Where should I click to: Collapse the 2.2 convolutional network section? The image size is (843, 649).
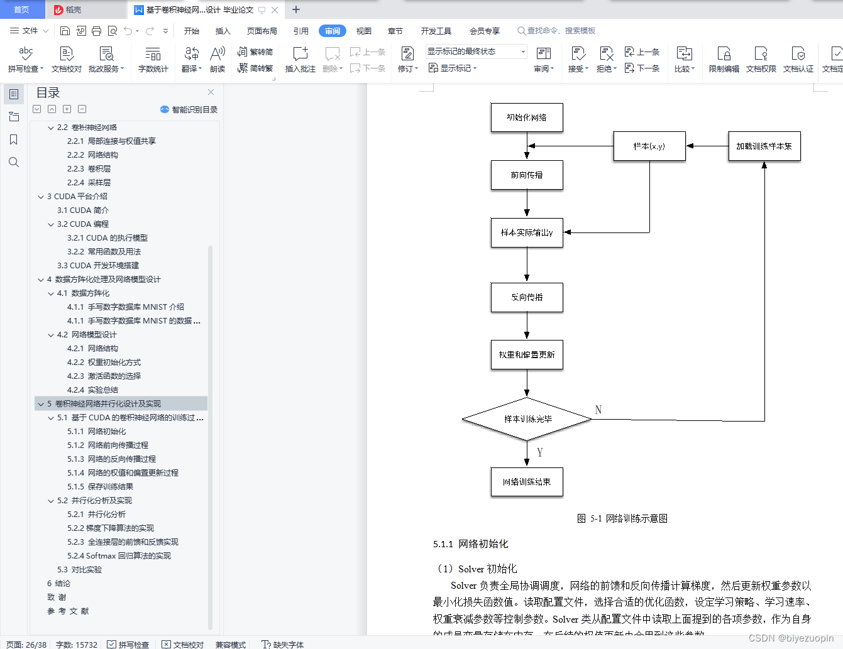click(x=51, y=128)
